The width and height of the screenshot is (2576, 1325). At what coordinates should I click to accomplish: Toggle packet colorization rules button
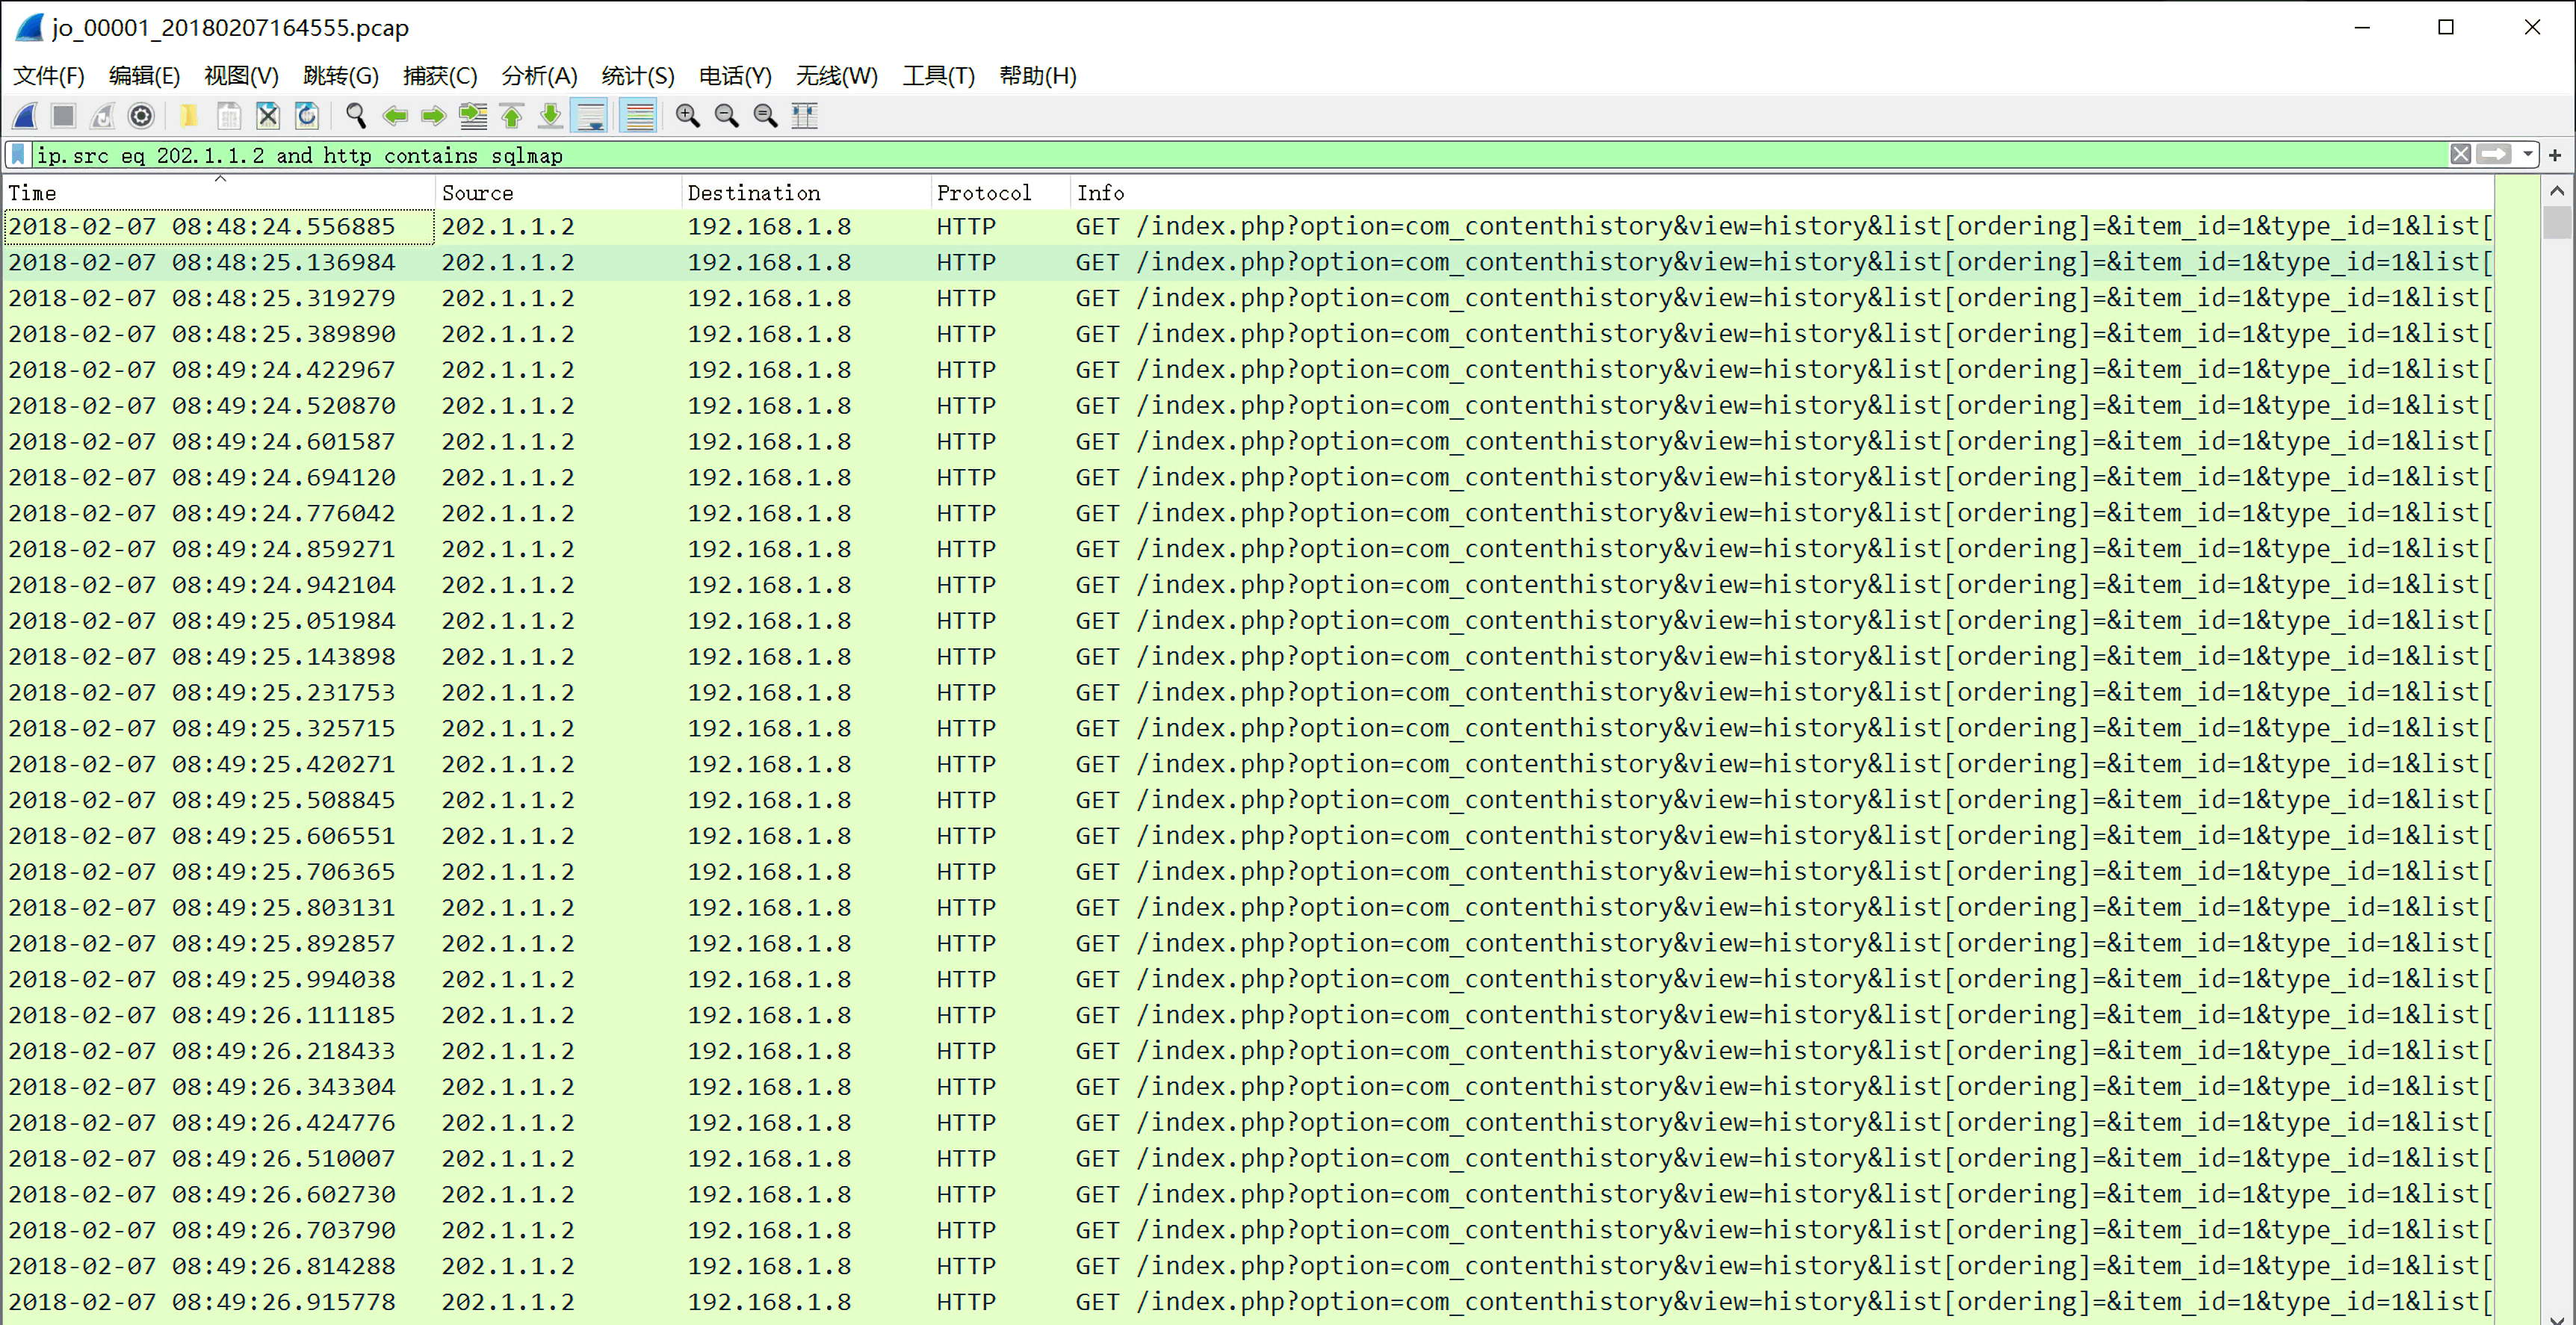click(638, 116)
